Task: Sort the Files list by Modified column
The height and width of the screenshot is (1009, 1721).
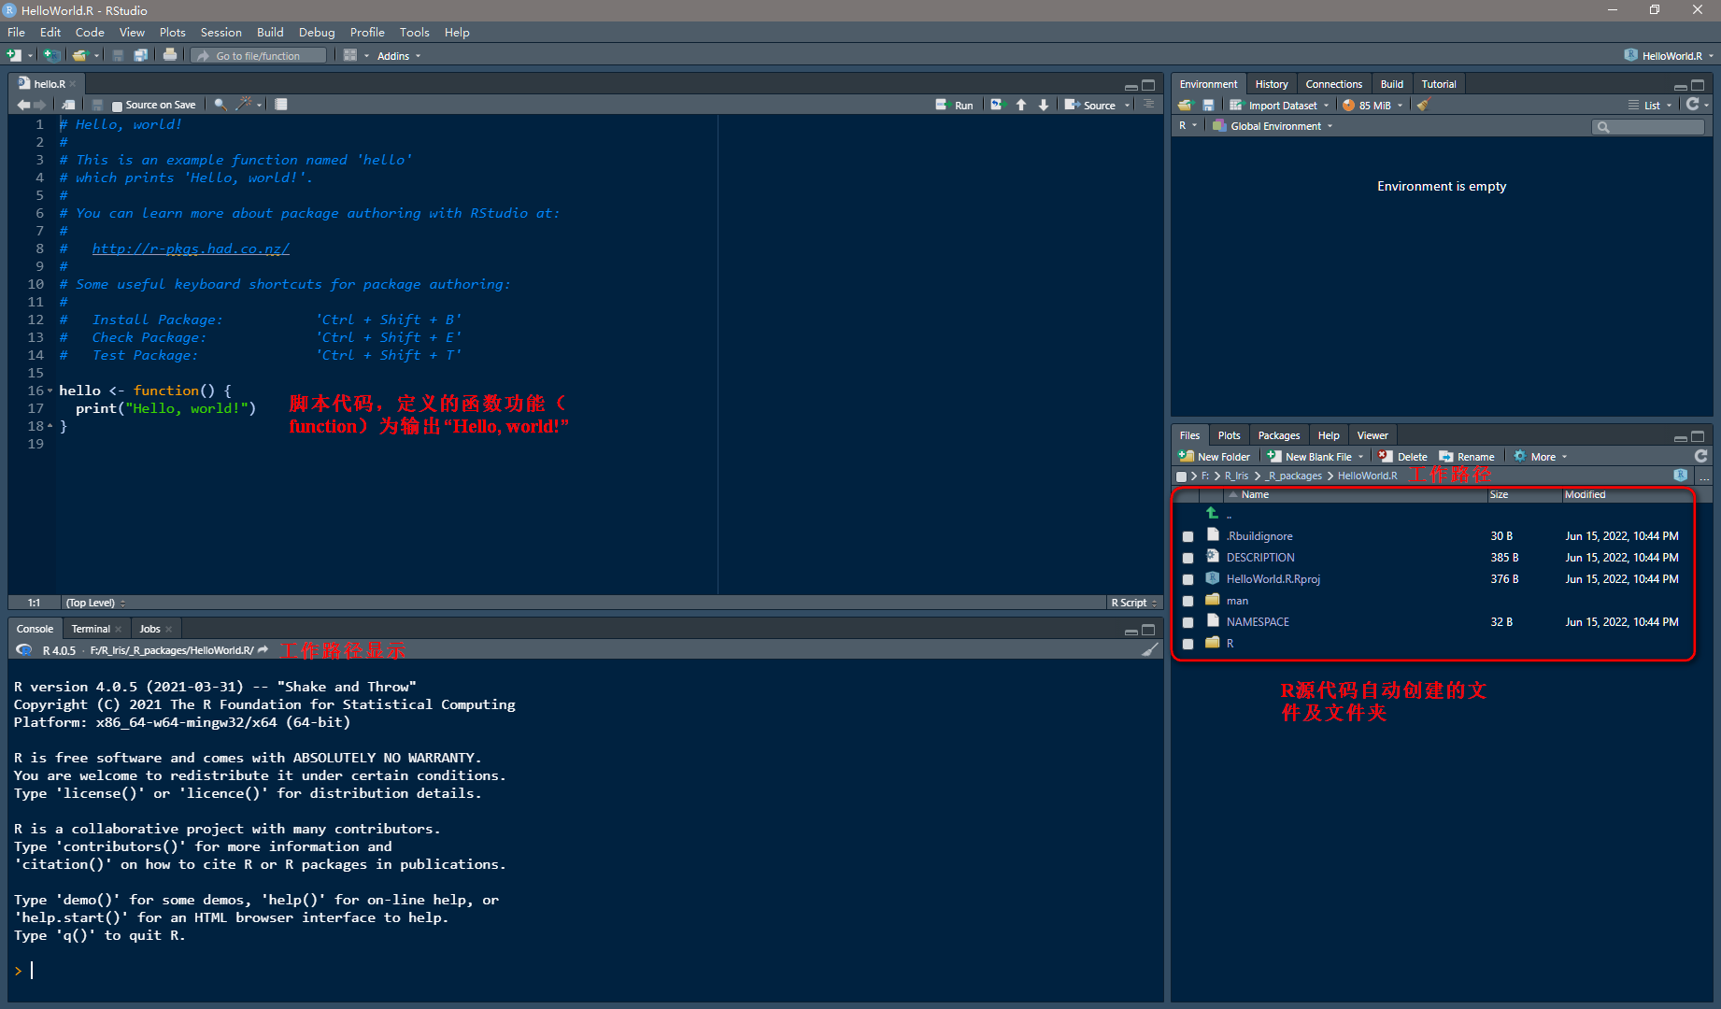Action: (1585, 495)
